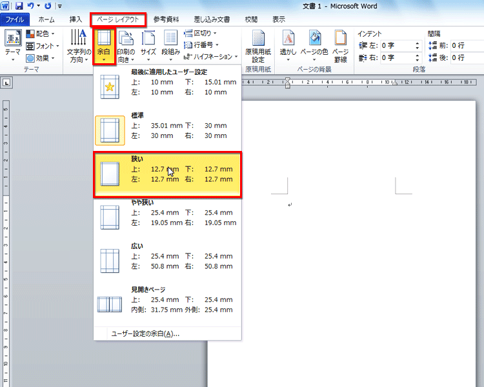The height and width of the screenshot is (387, 484).
Task: Open the Customize Quick Access Toolbar dropdown
Action: tap(59, 6)
